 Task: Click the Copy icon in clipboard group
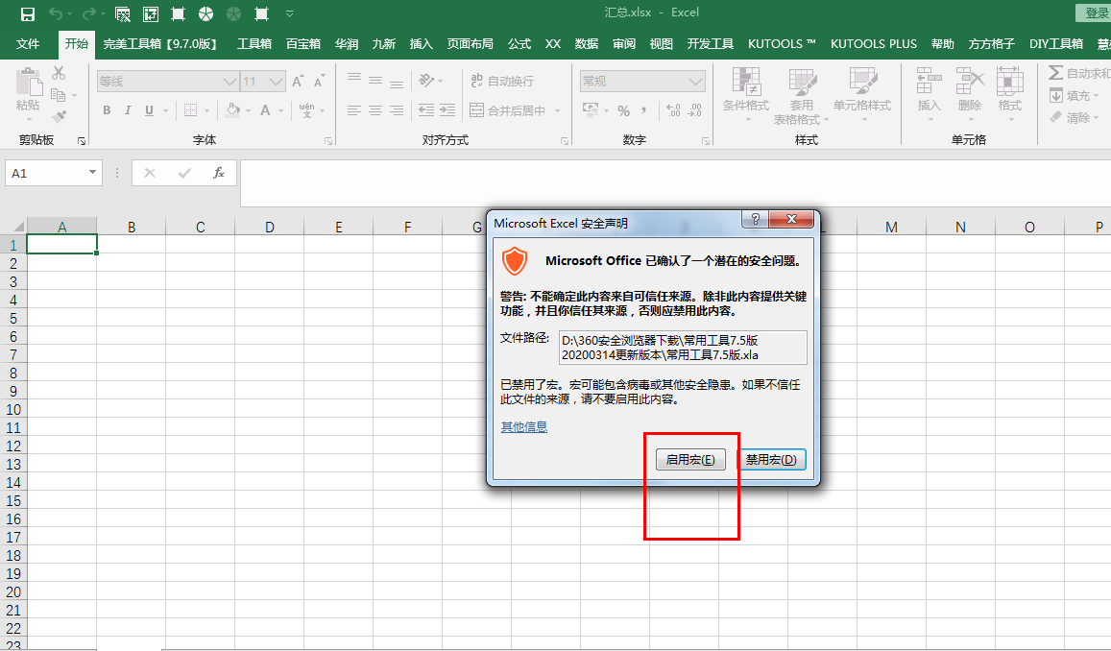59,94
